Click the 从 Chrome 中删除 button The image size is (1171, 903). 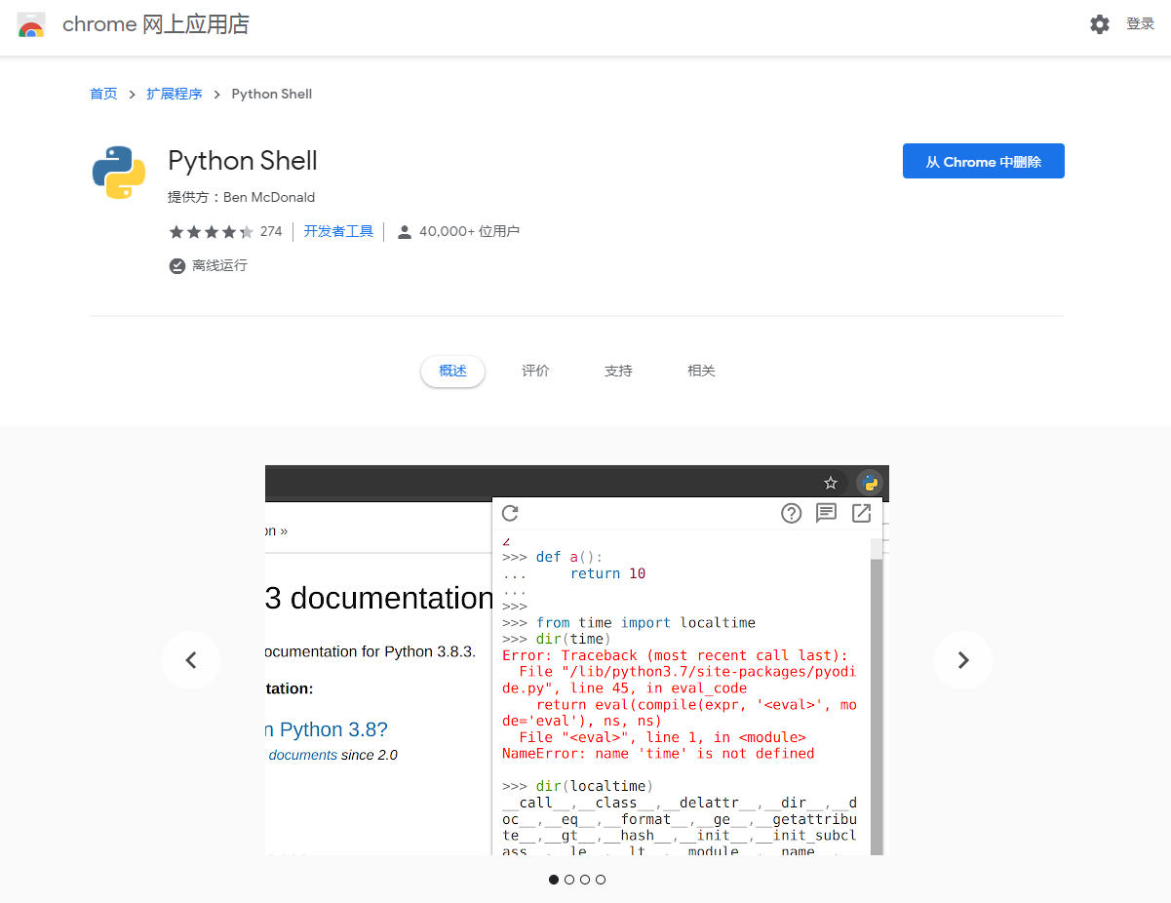pyautogui.click(x=983, y=161)
